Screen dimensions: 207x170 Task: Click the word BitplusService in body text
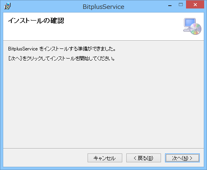point(23,49)
